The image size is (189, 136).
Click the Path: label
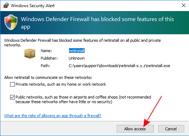click(x=45, y=66)
